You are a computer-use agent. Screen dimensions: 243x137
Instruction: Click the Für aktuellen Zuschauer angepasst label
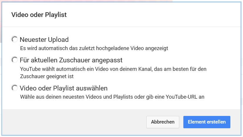click(71, 60)
